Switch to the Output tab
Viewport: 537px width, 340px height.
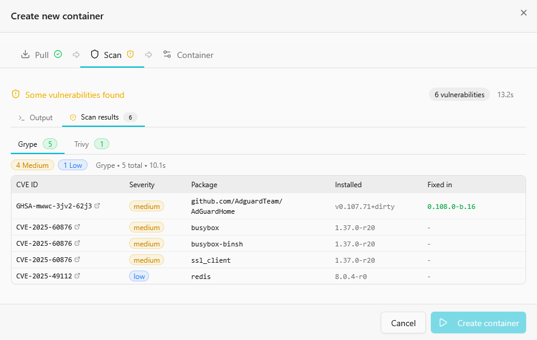coord(36,118)
